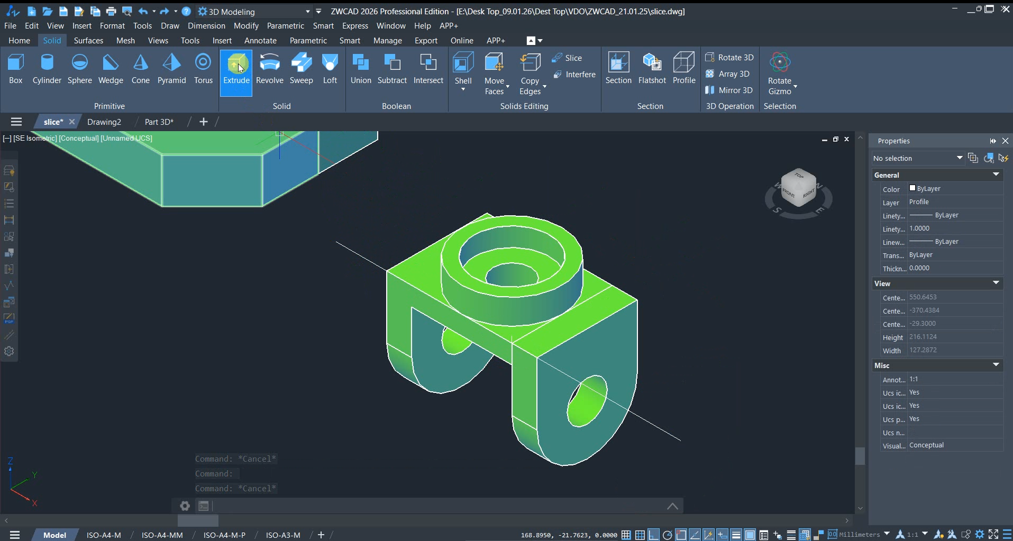The image size is (1013, 541).
Task: Click the Flatshot icon
Action: tap(652, 69)
